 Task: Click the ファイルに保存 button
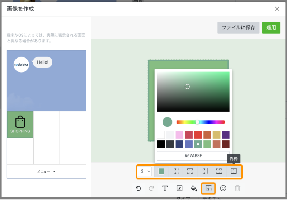tap(238, 28)
